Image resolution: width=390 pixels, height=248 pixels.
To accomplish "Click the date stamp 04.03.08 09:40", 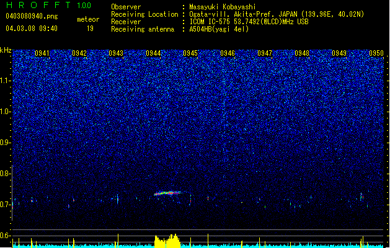I will pyautogui.click(x=32, y=29).
